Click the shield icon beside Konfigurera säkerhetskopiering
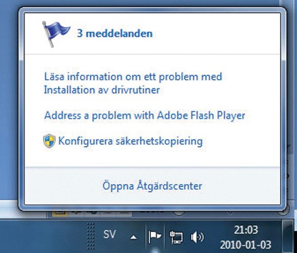The width and height of the screenshot is (297, 253). tap(49, 141)
